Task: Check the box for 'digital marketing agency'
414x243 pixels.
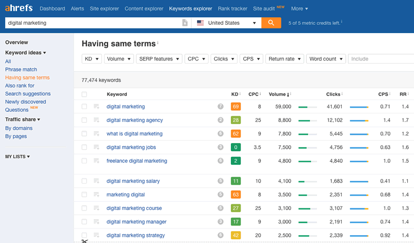Action: (84, 120)
